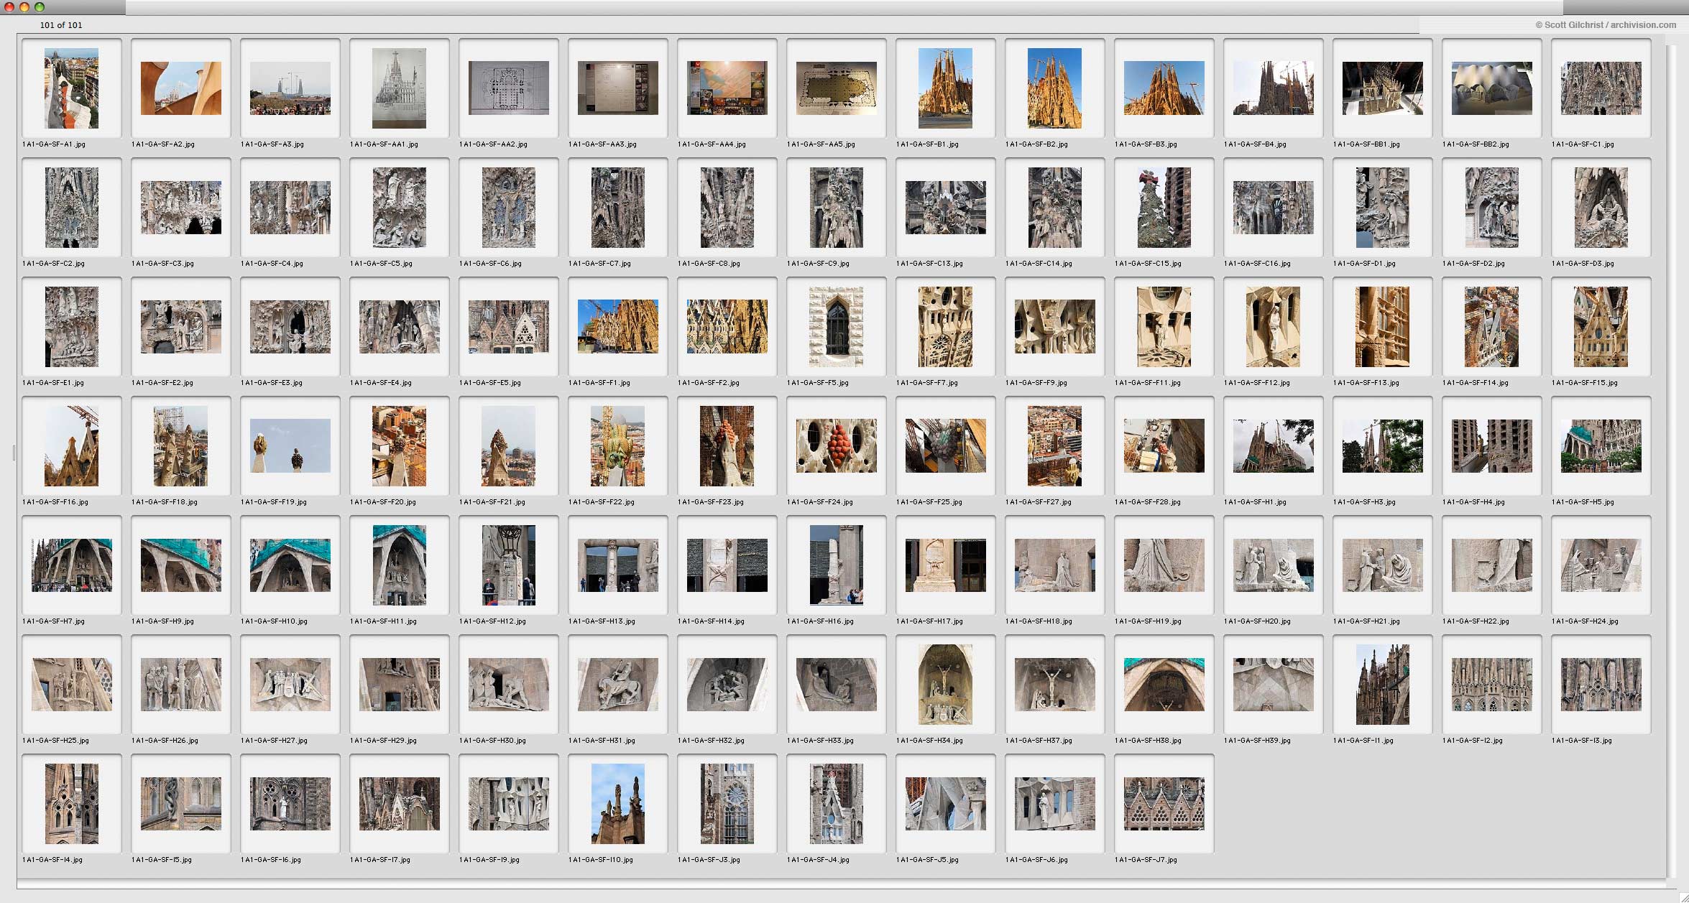The height and width of the screenshot is (903, 1689).
Task: Select thumbnail 1A1-GA-SF-H20.jpg
Action: point(1273,565)
